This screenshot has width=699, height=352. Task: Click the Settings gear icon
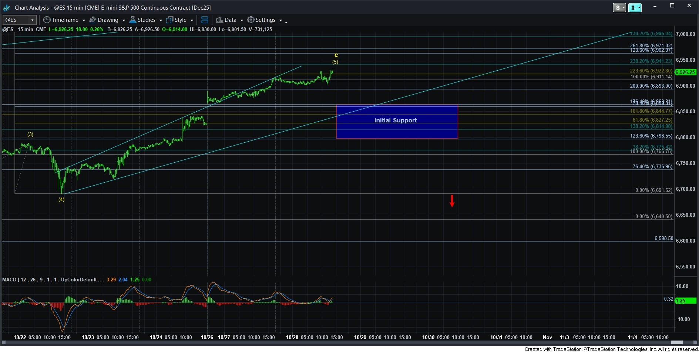pos(251,20)
